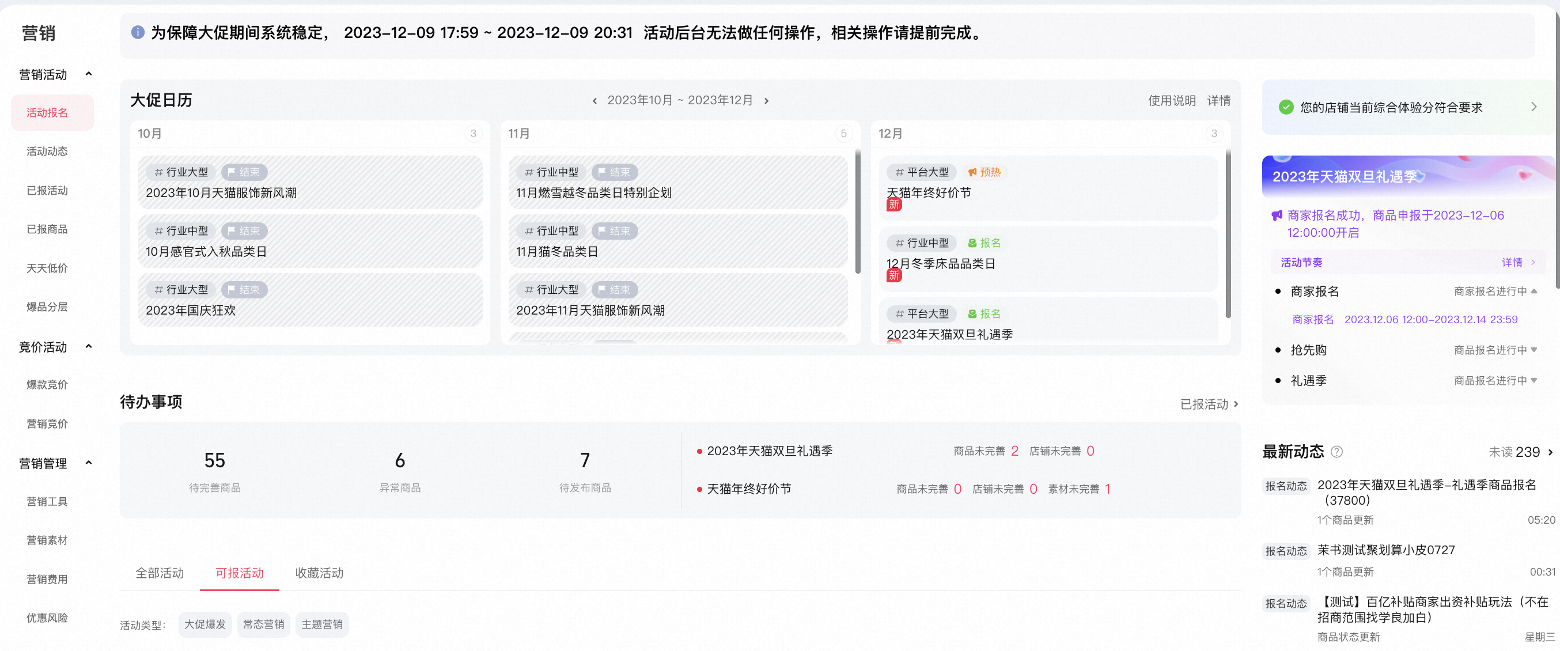Screen dimensions: 1560x651
Task: Open 礼遇季商品报名 (37800) update
Action: click(x=1427, y=493)
